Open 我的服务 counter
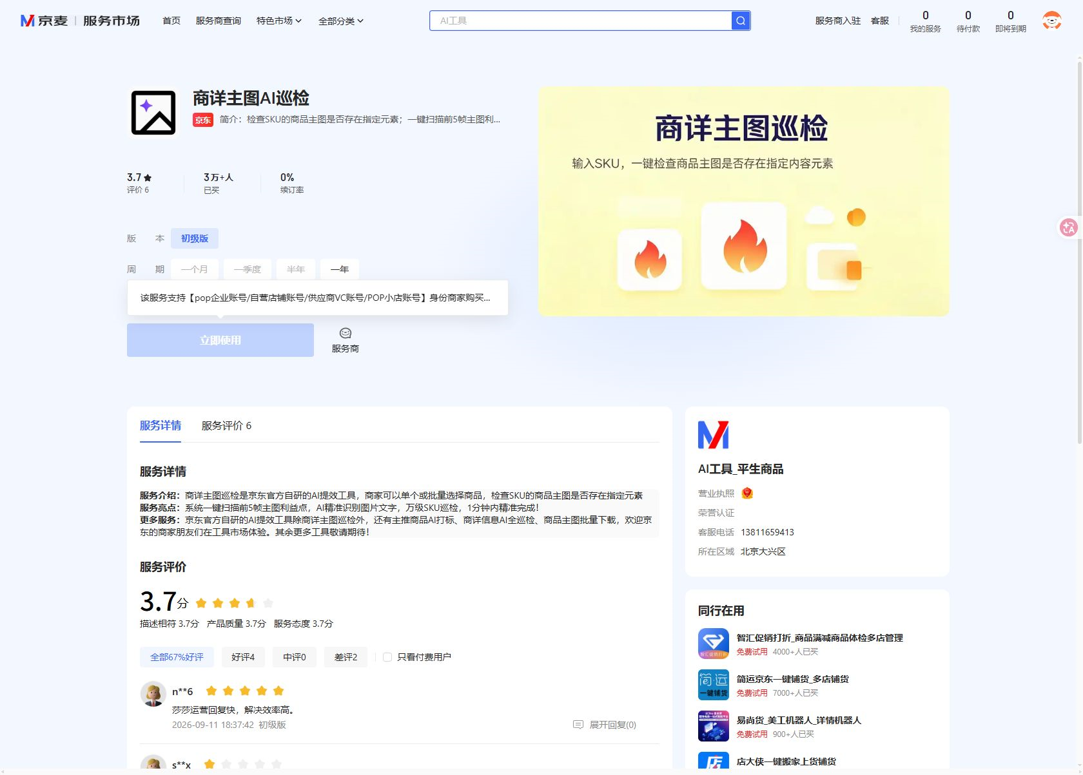Screen dimensions: 1083x775 (926, 21)
